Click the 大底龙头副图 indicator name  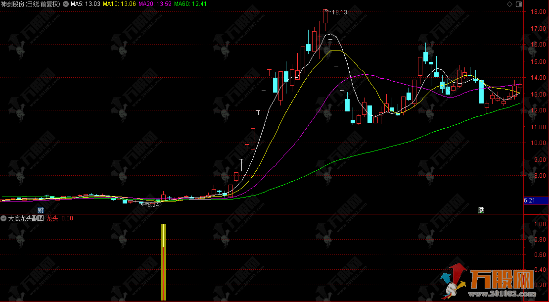26,218
